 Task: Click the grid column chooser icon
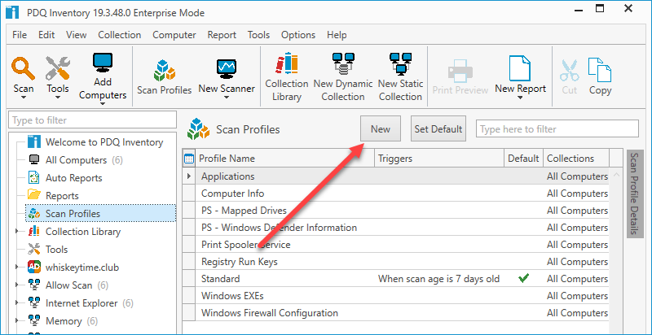(x=189, y=159)
